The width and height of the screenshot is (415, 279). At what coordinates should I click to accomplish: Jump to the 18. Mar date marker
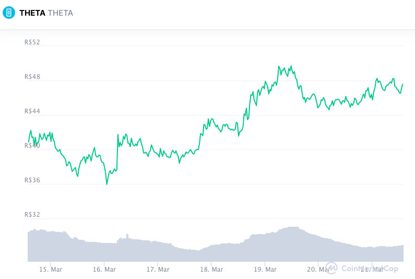[211, 270]
